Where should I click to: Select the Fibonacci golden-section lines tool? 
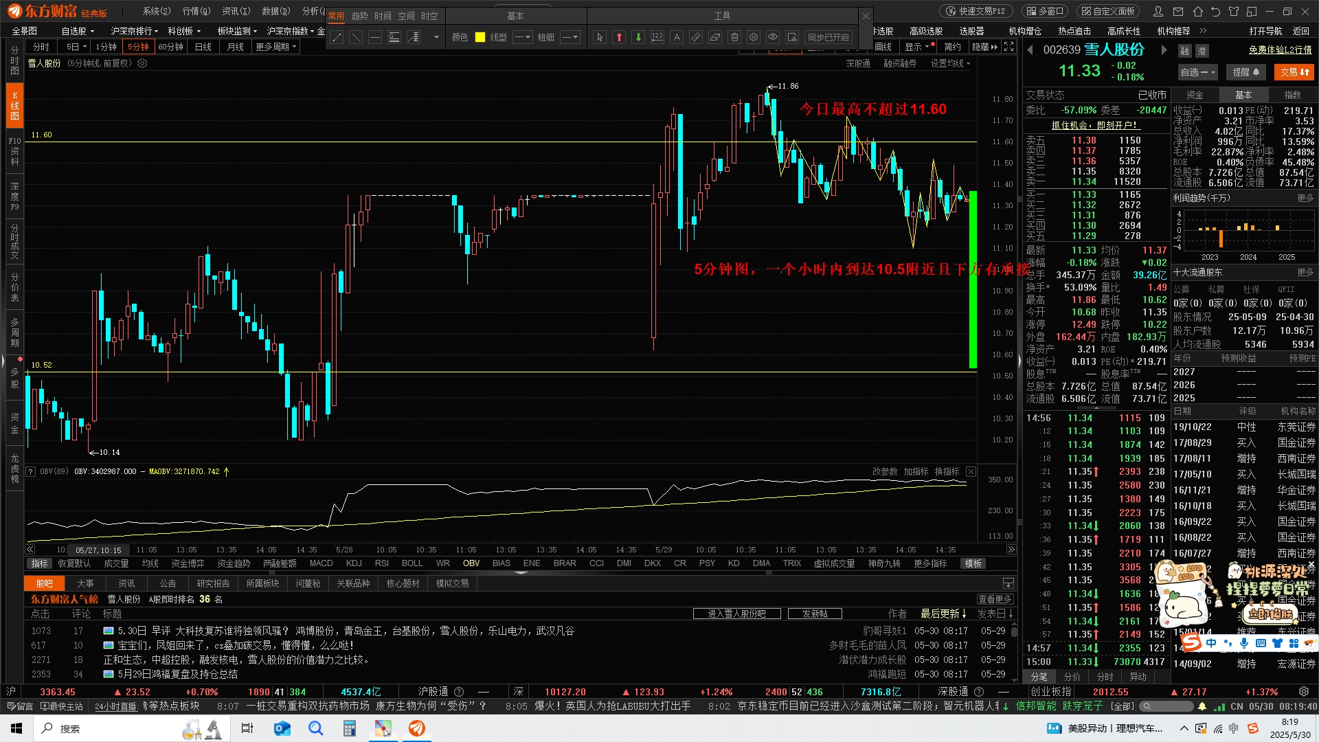(394, 38)
